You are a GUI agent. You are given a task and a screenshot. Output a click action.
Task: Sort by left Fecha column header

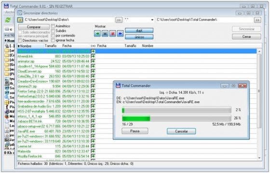[67, 46]
